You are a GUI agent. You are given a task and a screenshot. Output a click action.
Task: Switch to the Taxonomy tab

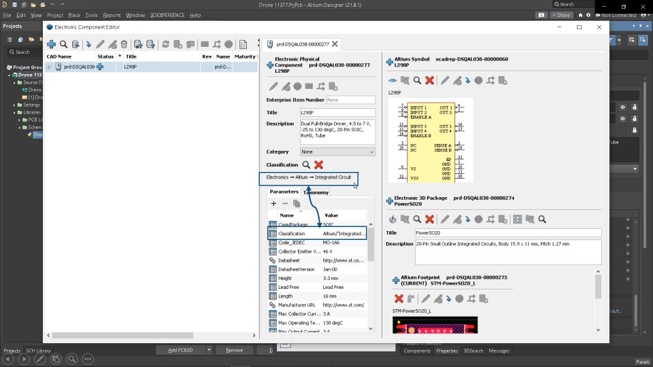click(x=316, y=192)
